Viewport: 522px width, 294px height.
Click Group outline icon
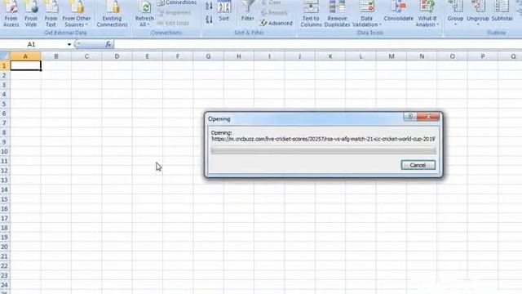tap(455, 13)
